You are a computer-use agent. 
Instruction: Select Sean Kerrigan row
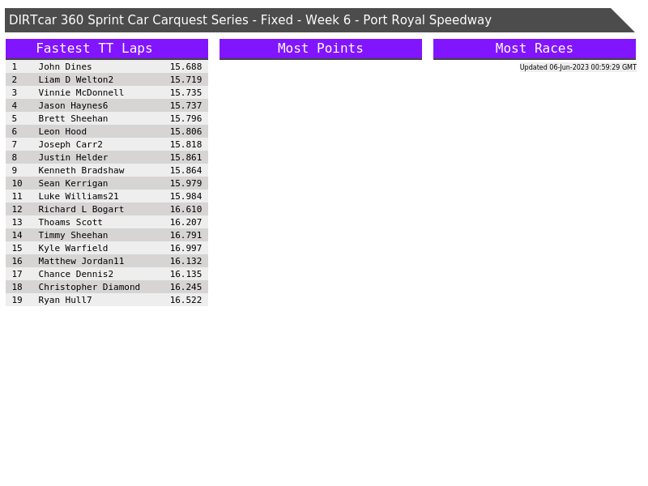tap(73, 183)
